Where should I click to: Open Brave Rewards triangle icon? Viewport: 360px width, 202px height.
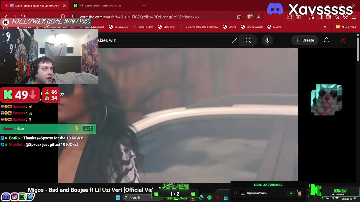point(258,17)
